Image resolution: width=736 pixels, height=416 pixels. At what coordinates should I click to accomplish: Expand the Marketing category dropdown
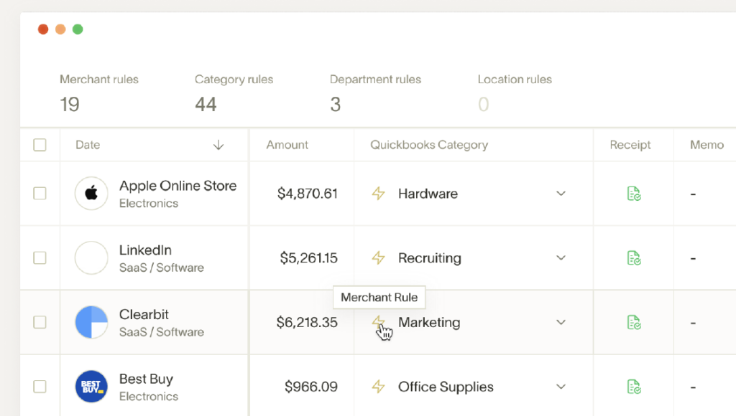561,322
